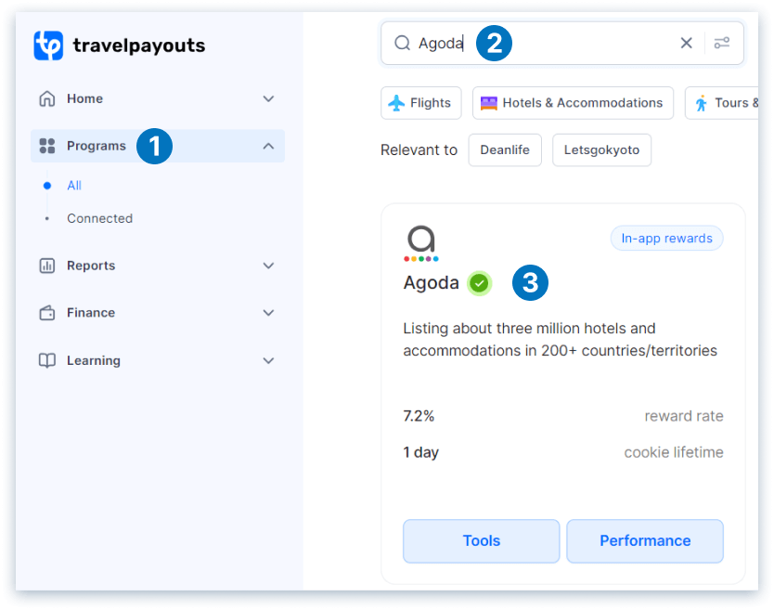Click the Home house icon in sidebar
Viewport: 774px width, 610px height.
click(47, 98)
